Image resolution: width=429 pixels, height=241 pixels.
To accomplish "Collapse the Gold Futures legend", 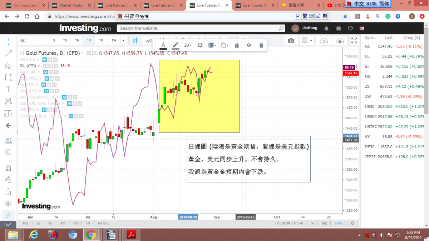I will [x=22, y=53].
